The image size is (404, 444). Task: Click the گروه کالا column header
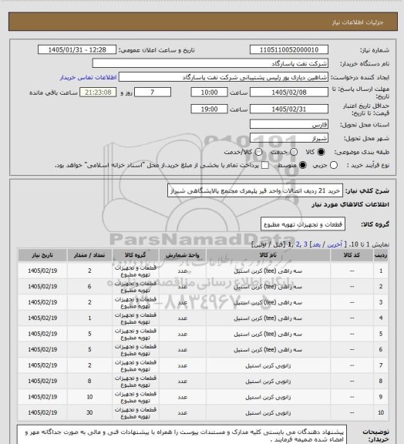[x=136, y=255]
